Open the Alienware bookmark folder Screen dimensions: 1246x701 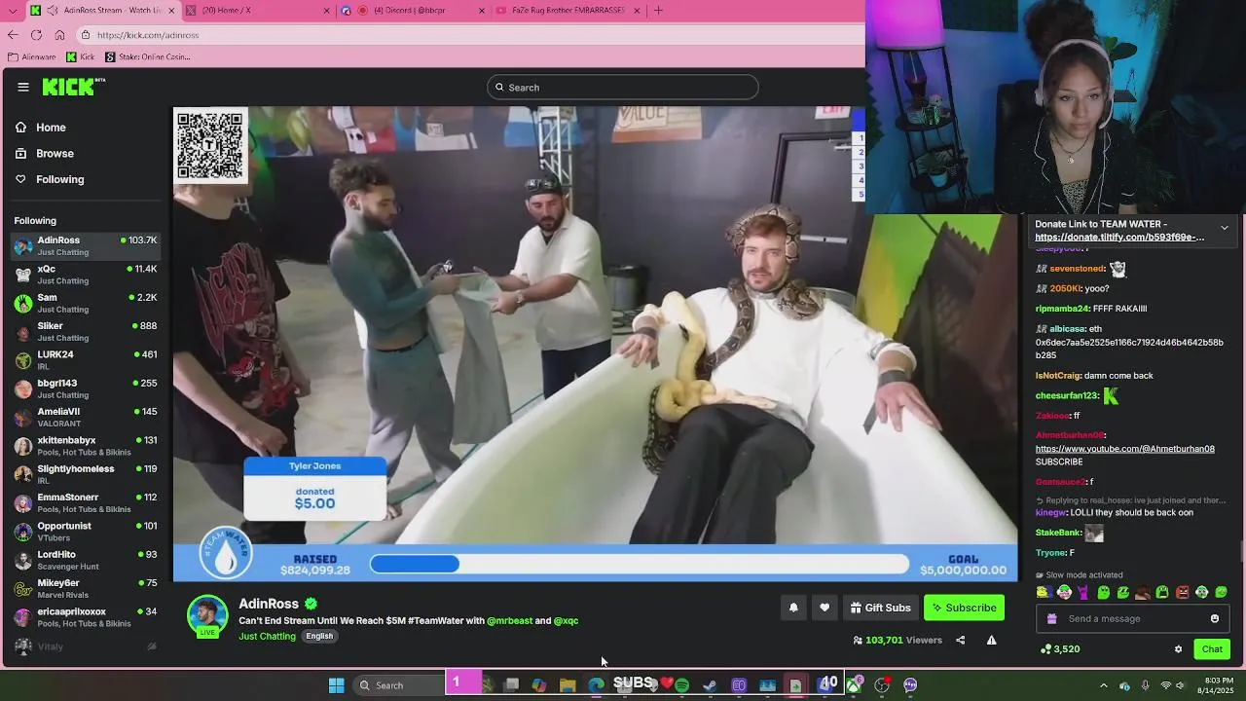click(32, 56)
